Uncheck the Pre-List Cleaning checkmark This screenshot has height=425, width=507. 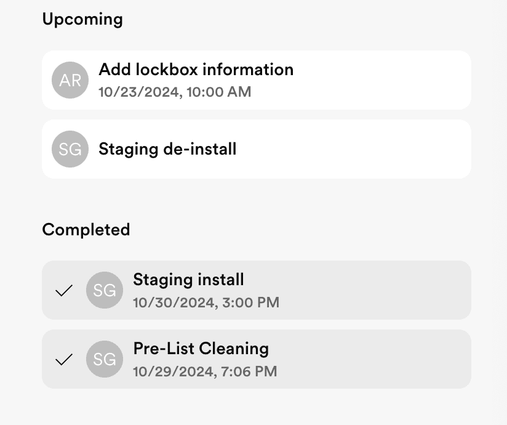coord(64,360)
